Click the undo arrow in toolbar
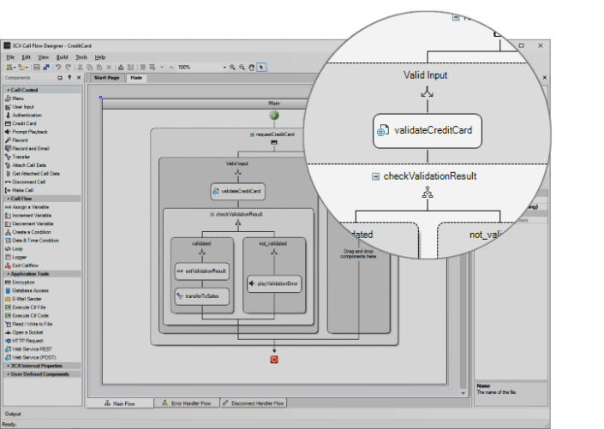The height and width of the screenshot is (429, 604). click(x=58, y=67)
